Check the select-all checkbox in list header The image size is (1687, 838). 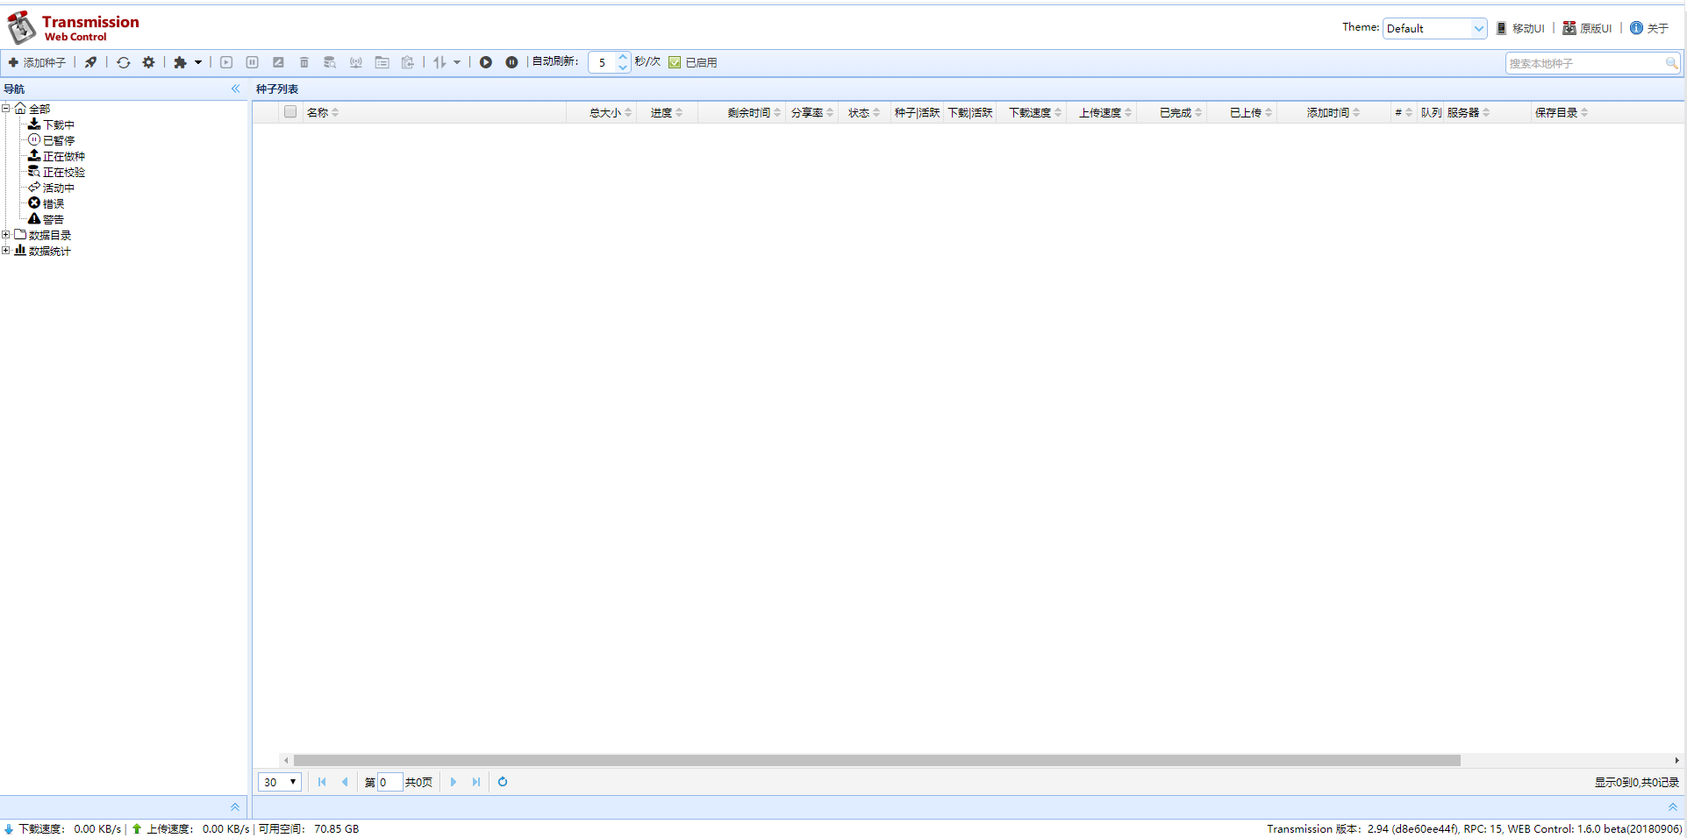tap(290, 112)
